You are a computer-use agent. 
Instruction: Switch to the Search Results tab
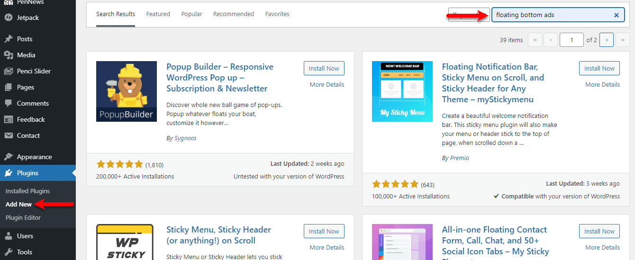(116, 14)
